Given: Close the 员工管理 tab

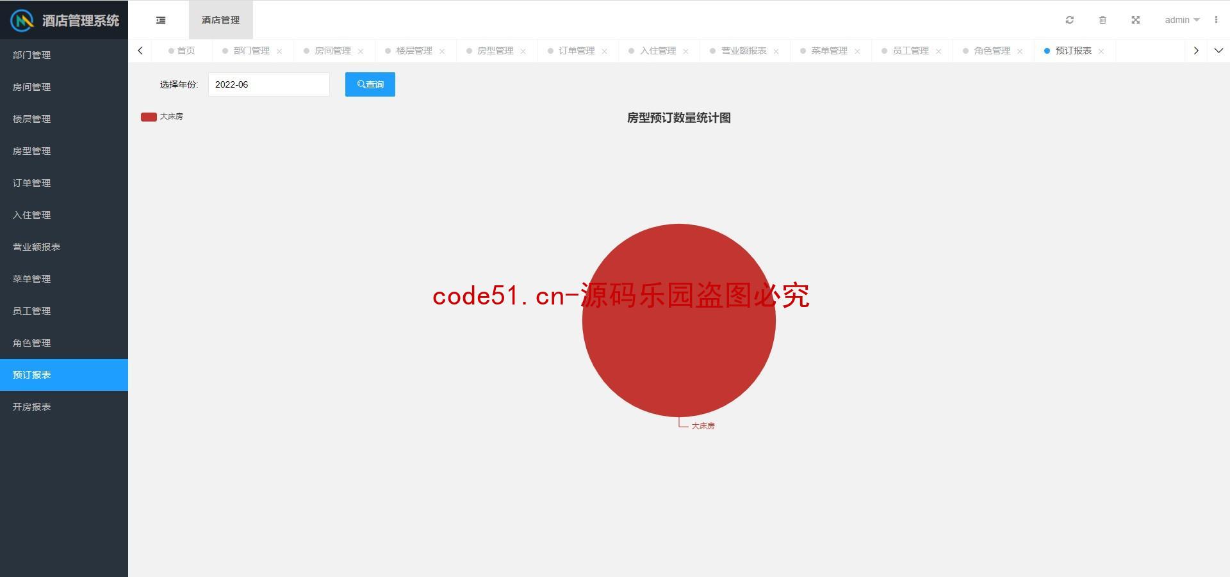Looking at the screenshot, I should click(939, 51).
